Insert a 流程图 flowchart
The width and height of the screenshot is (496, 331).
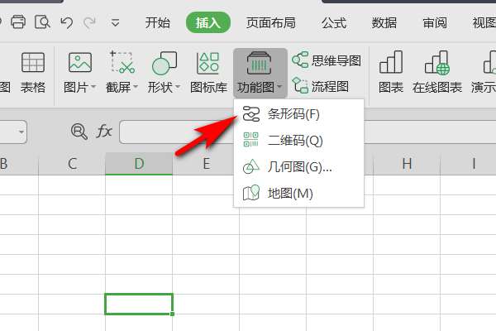[320, 86]
